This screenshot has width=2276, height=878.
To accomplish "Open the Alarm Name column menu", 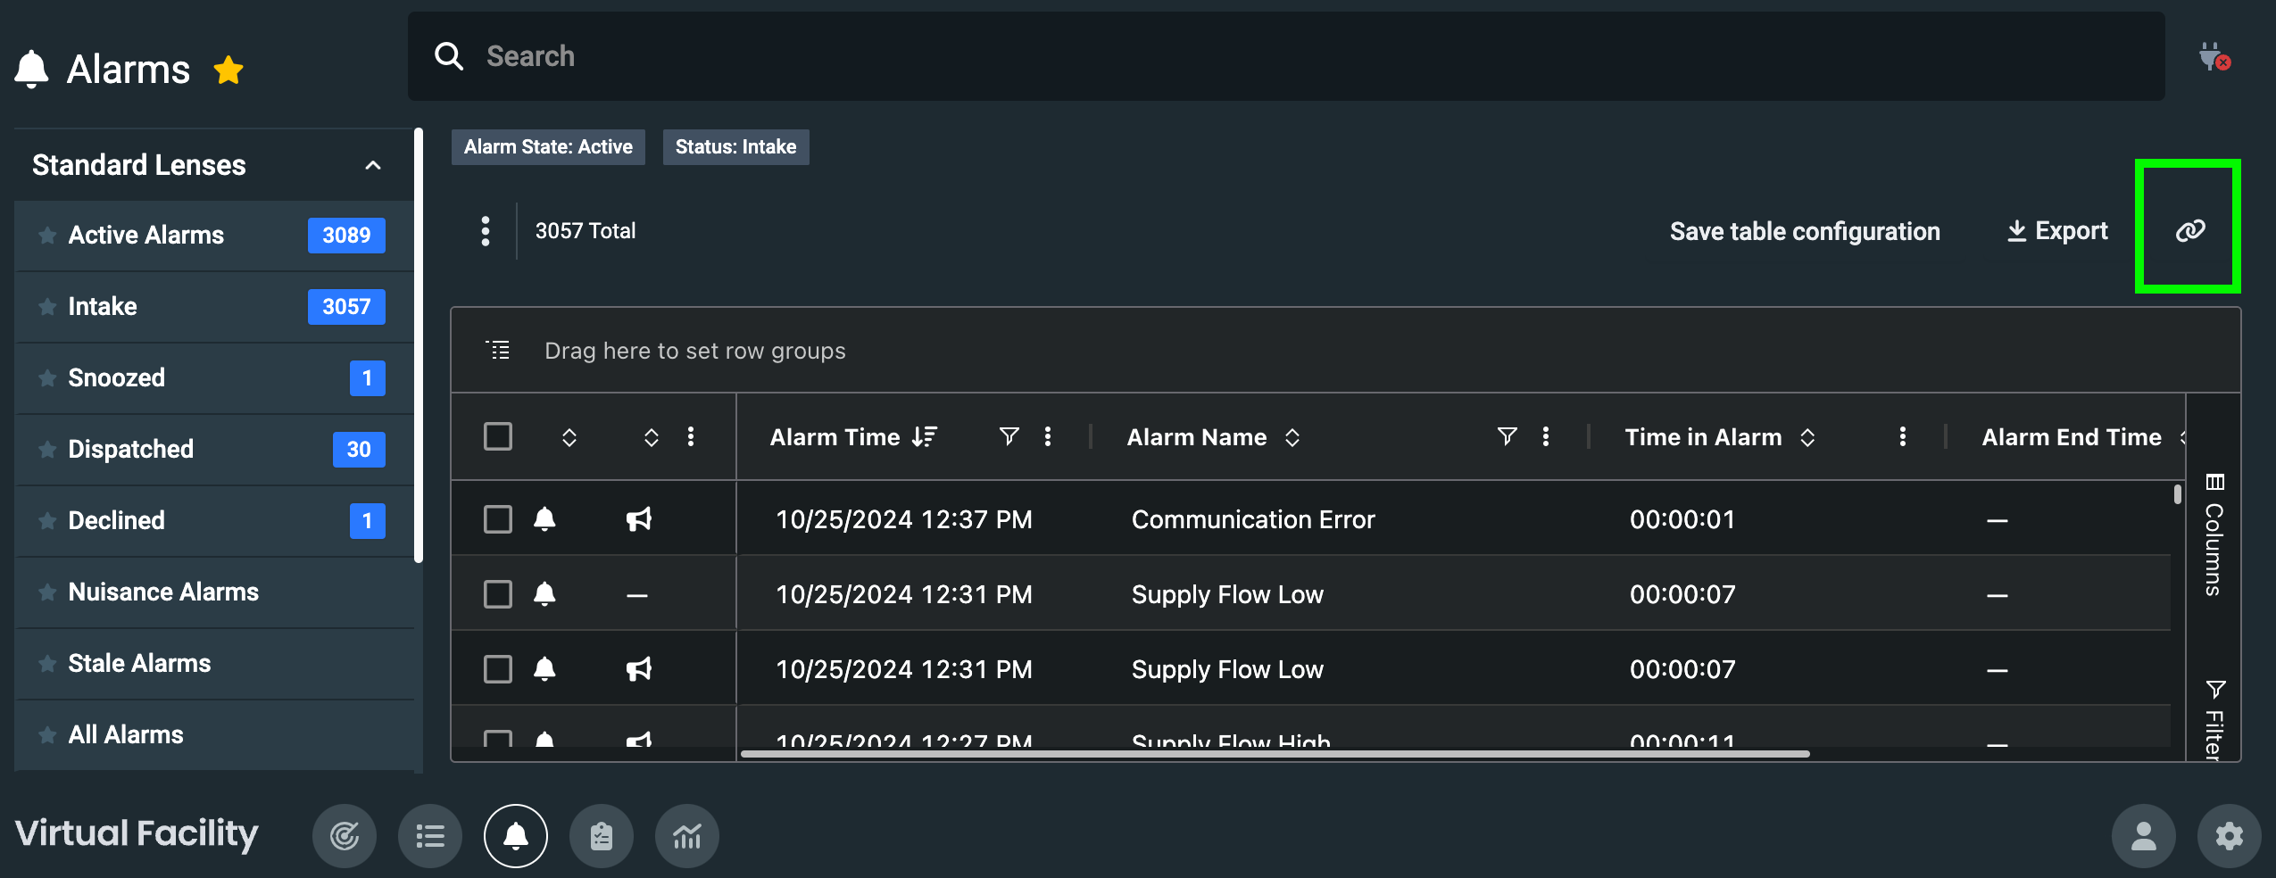I will 1546,436.
